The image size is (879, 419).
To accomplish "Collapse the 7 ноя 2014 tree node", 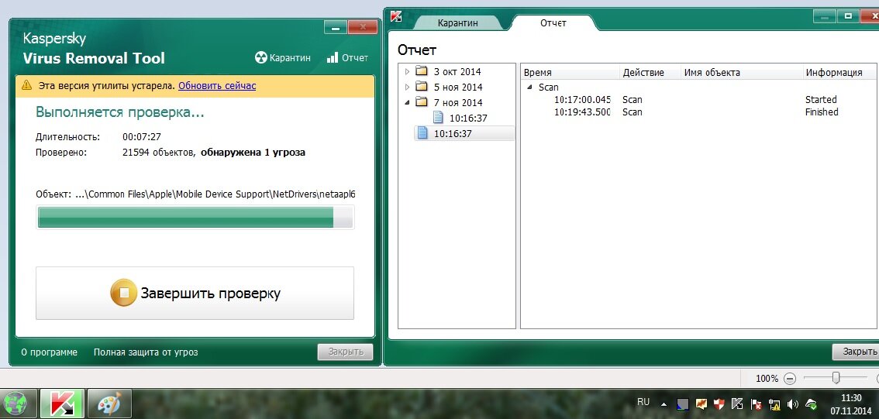I will click(407, 102).
